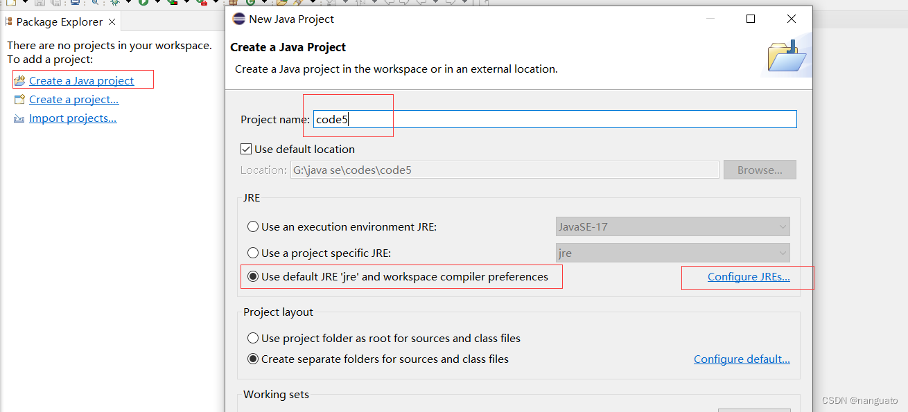This screenshot has width=908, height=412.
Task: Select Use an execution environment JRE option
Action: pyautogui.click(x=254, y=226)
